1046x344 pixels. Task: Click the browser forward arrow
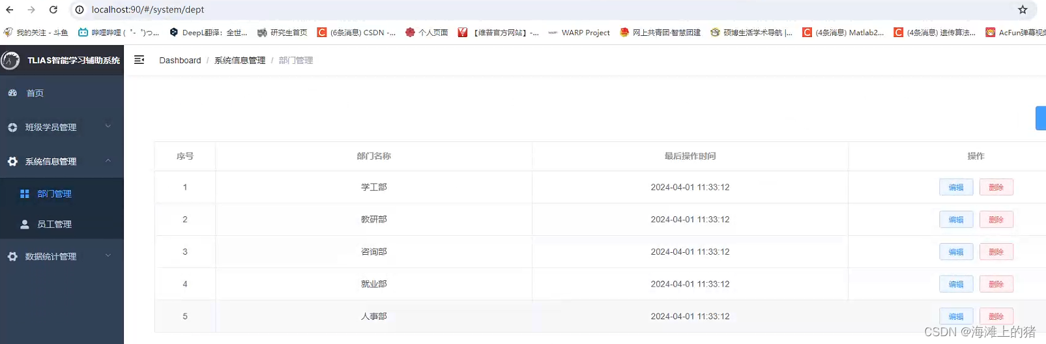click(31, 10)
